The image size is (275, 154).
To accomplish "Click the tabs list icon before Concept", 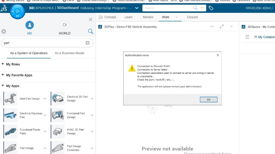I will point(101,17).
